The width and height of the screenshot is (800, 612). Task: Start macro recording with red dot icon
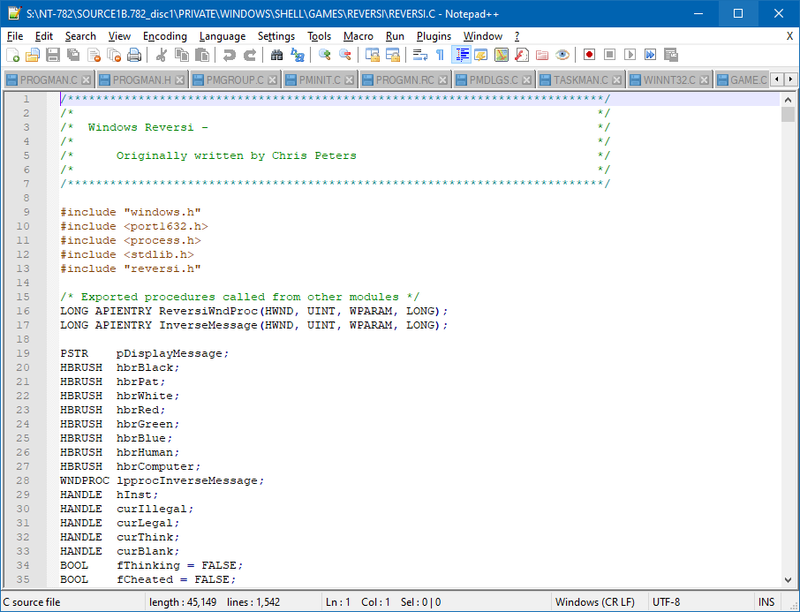pos(589,55)
